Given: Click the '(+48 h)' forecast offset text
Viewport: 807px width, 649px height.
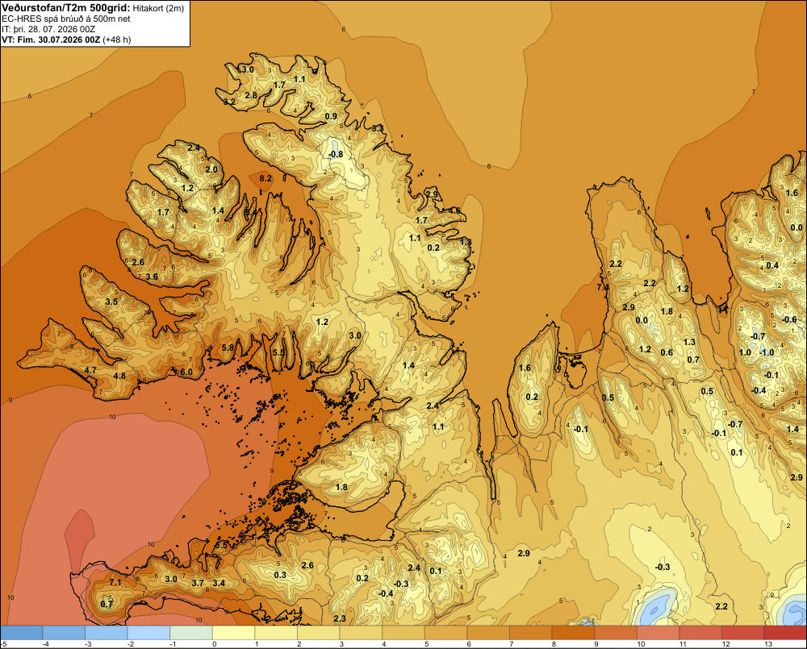Looking at the screenshot, I should [x=117, y=40].
